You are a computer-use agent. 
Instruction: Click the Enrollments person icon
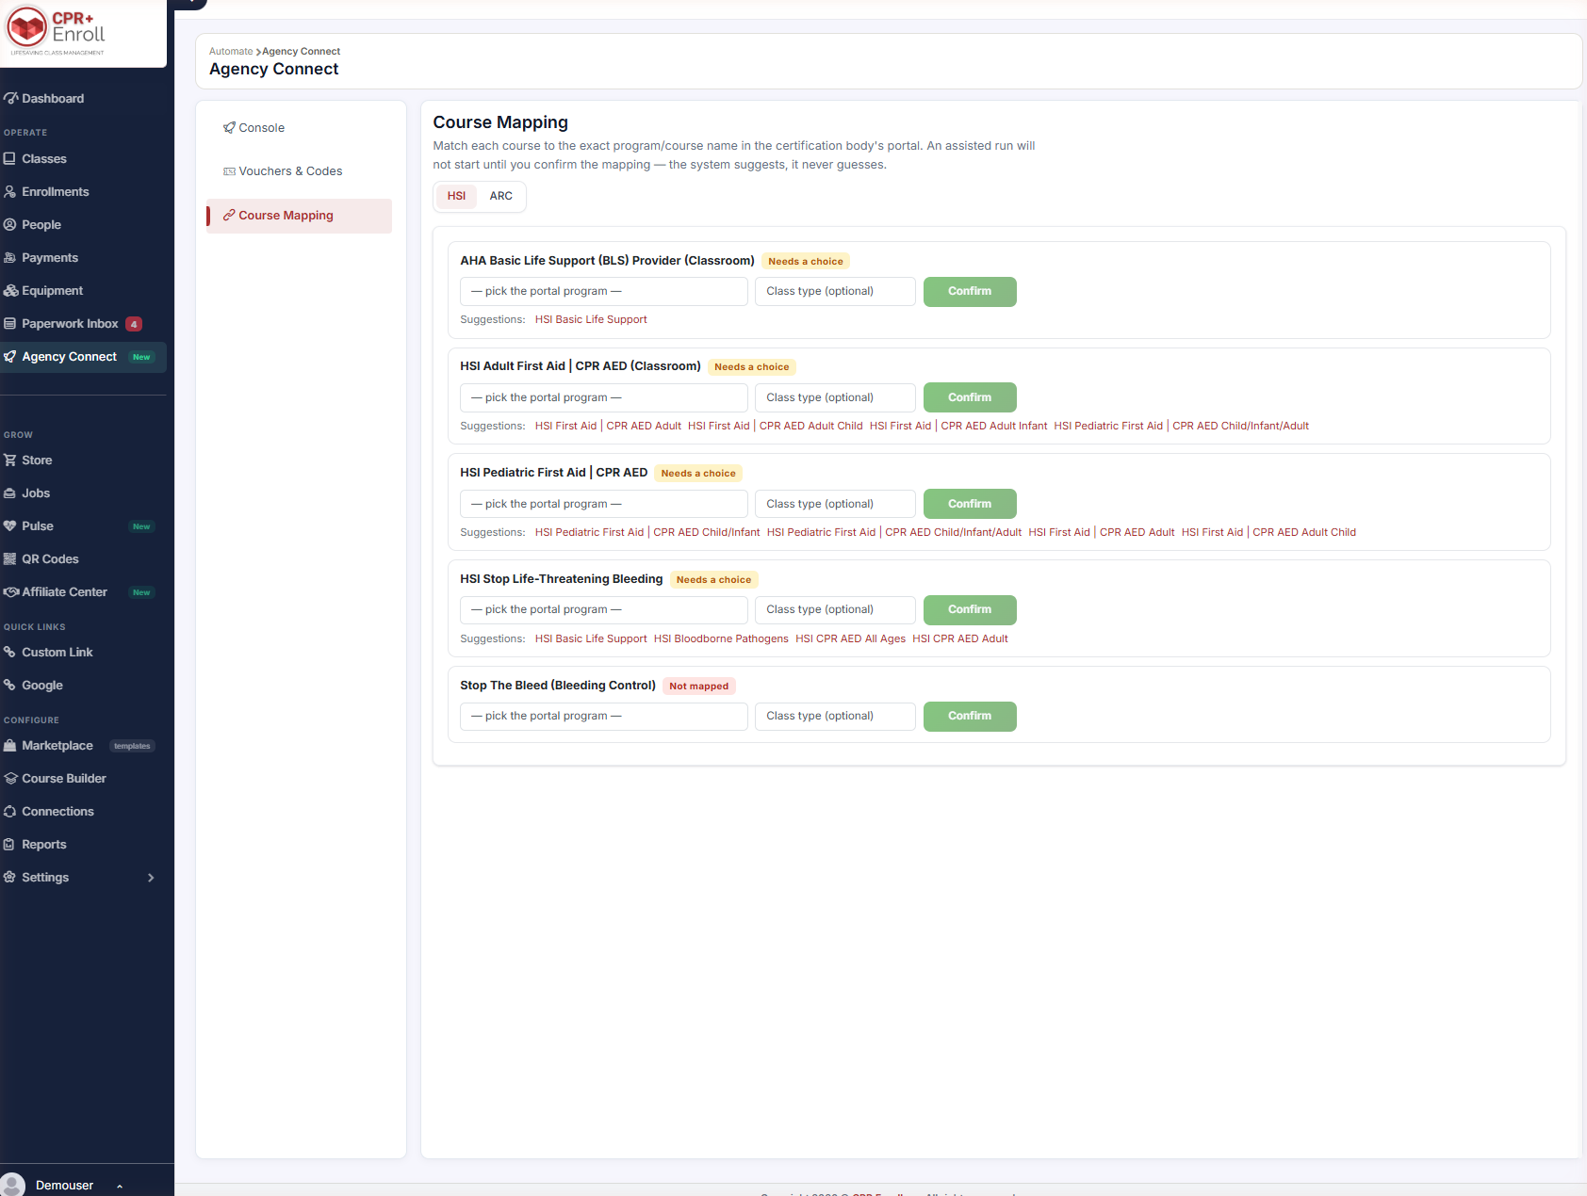coord(10,192)
